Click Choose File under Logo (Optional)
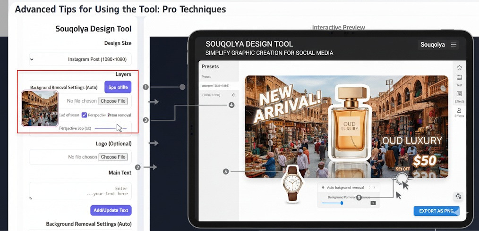The image size is (479, 231). coord(113,157)
